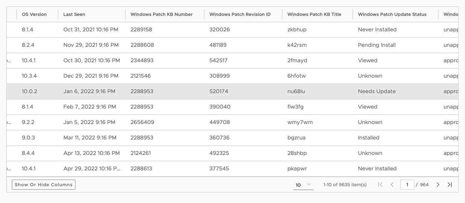Sort by Windows Patch Revision ID header
Image resolution: width=465 pixels, height=203 pixels.
[240, 14]
